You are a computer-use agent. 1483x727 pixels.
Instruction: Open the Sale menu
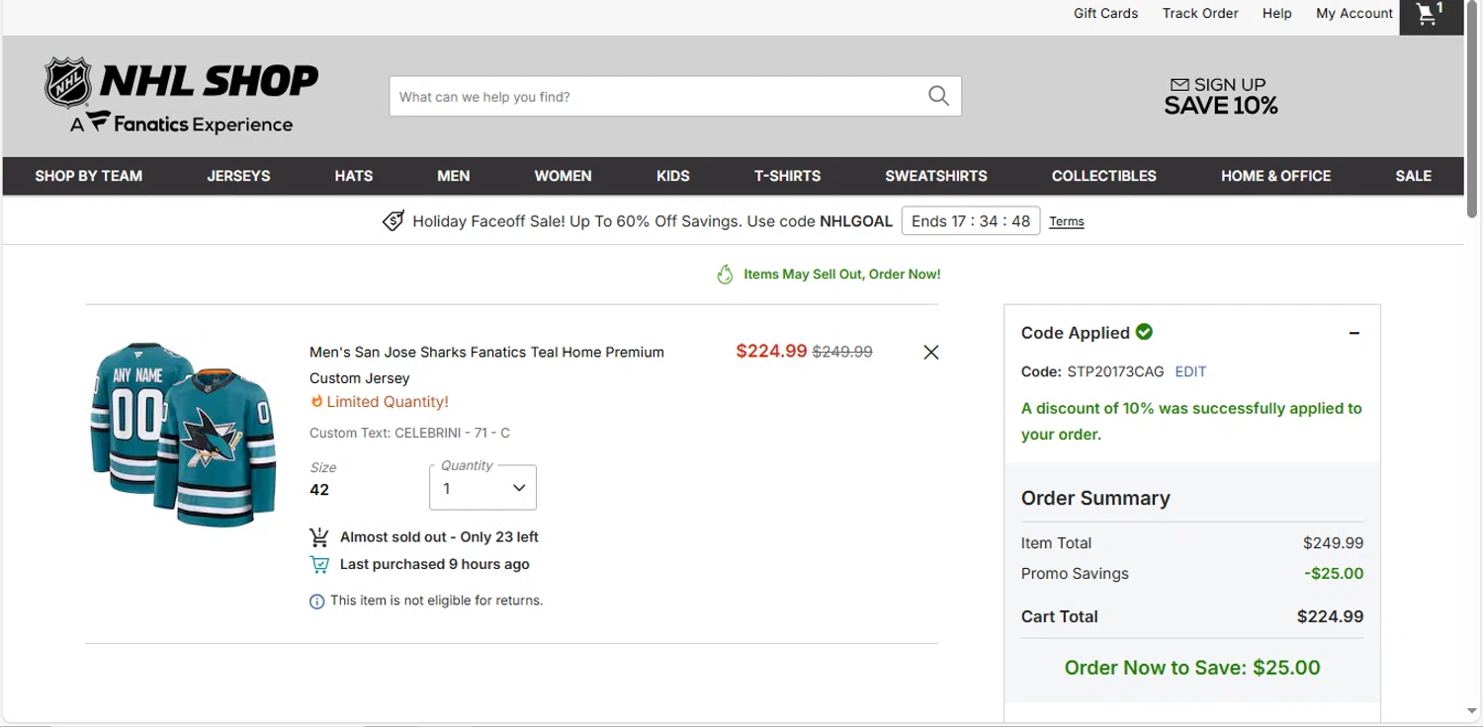tap(1413, 176)
